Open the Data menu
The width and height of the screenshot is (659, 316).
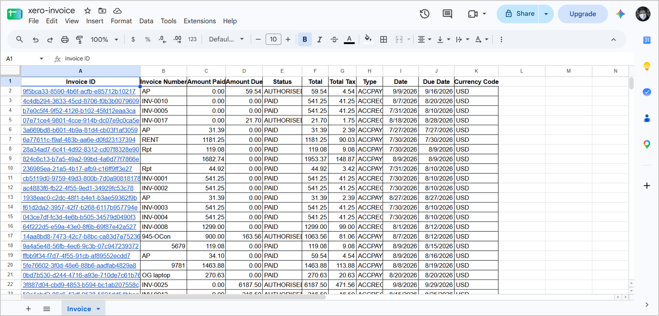pos(146,21)
